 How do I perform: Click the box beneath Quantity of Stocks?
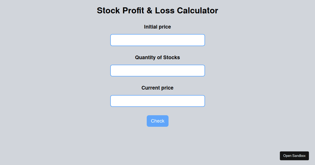(x=157, y=71)
